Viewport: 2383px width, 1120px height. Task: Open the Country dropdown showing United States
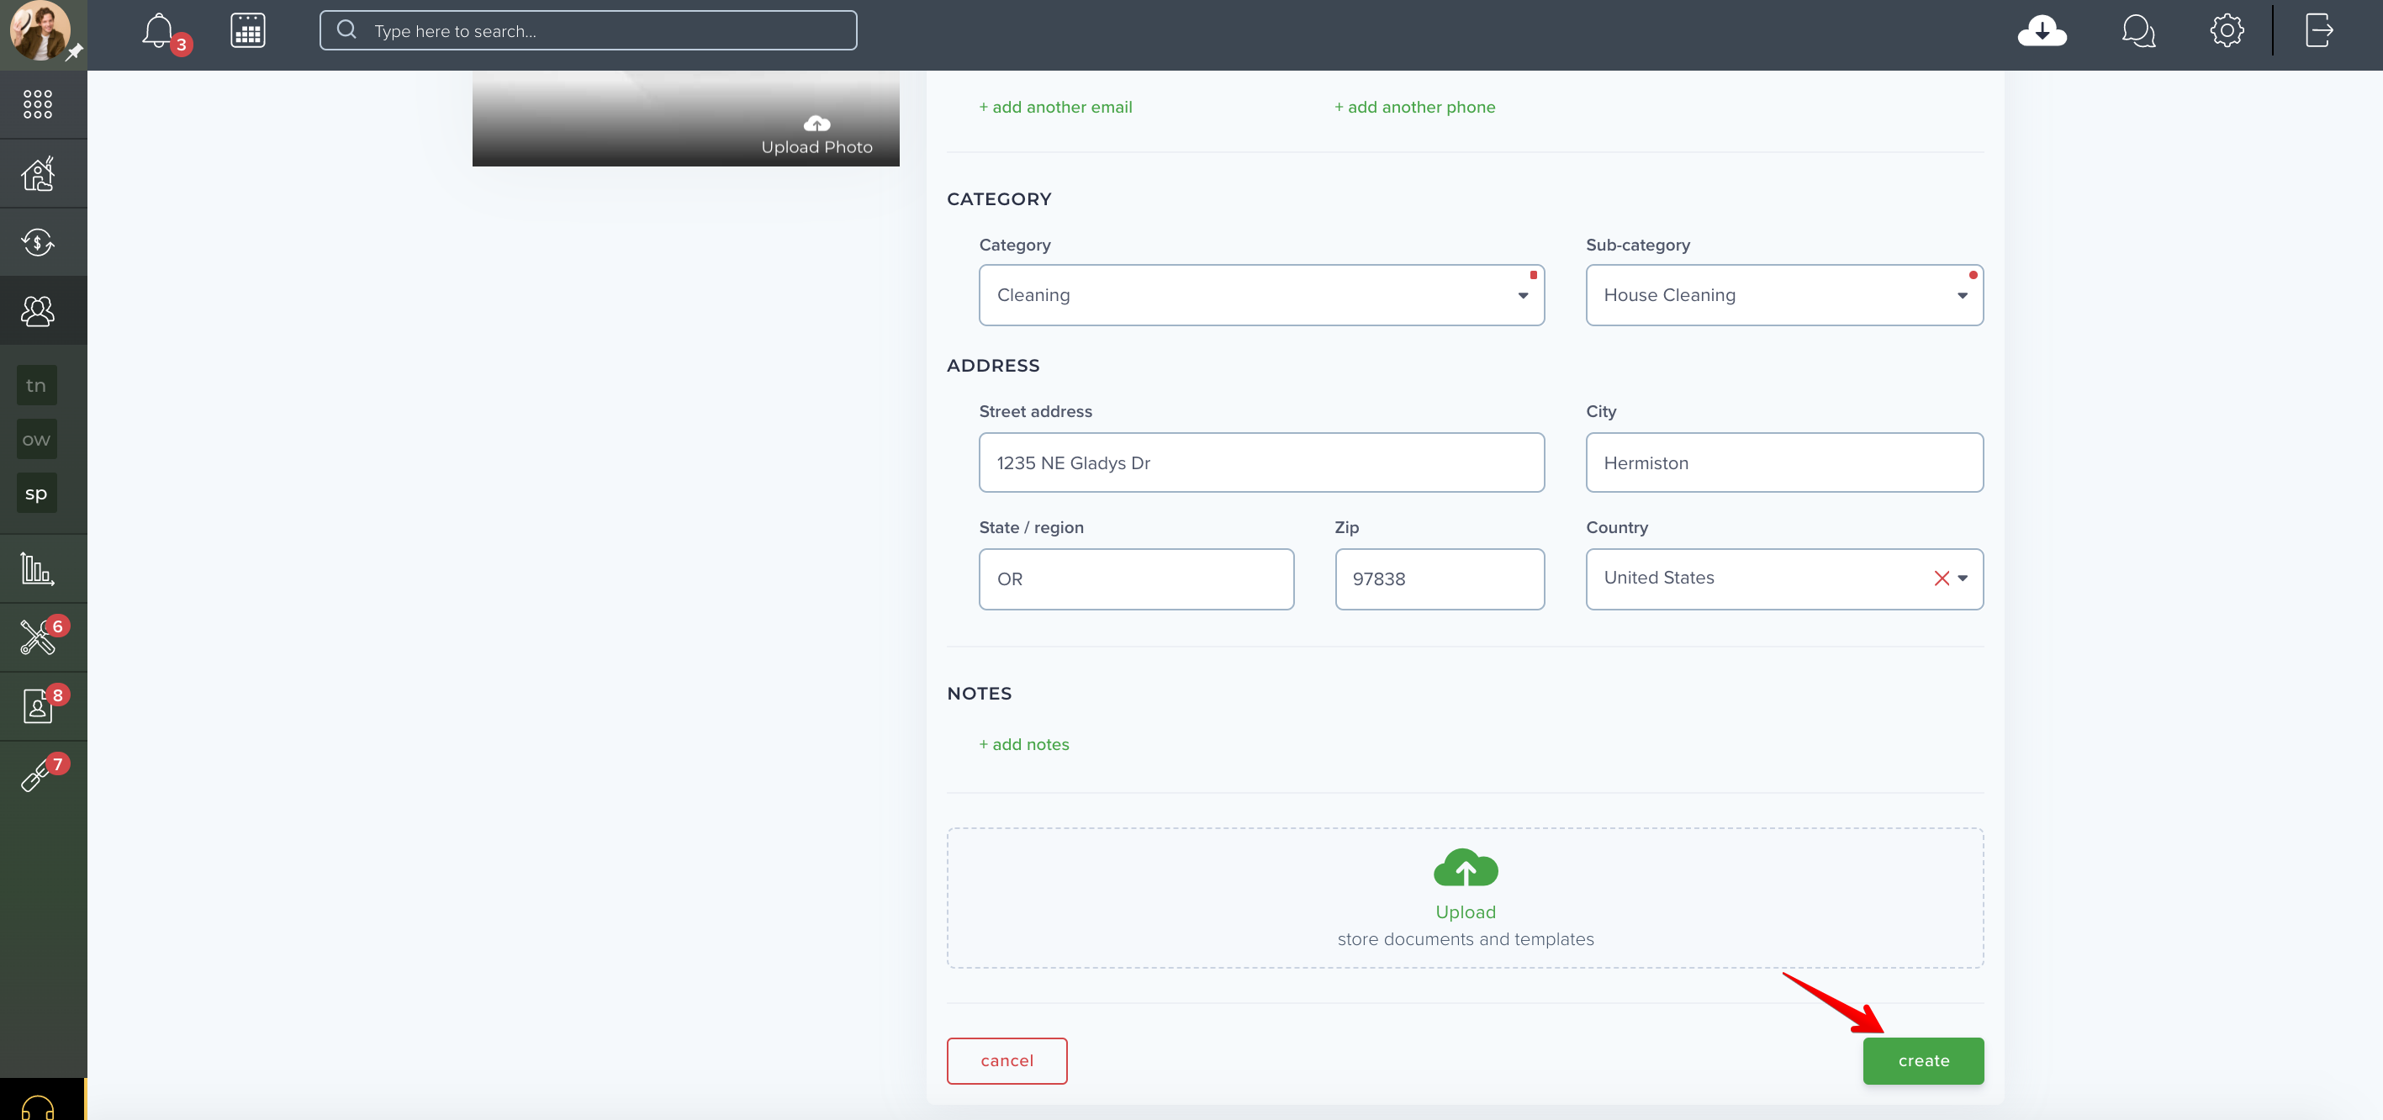tap(1784, 579)
